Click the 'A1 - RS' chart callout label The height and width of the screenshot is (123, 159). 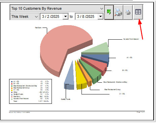pyautogui.click(x=129, y=57)
